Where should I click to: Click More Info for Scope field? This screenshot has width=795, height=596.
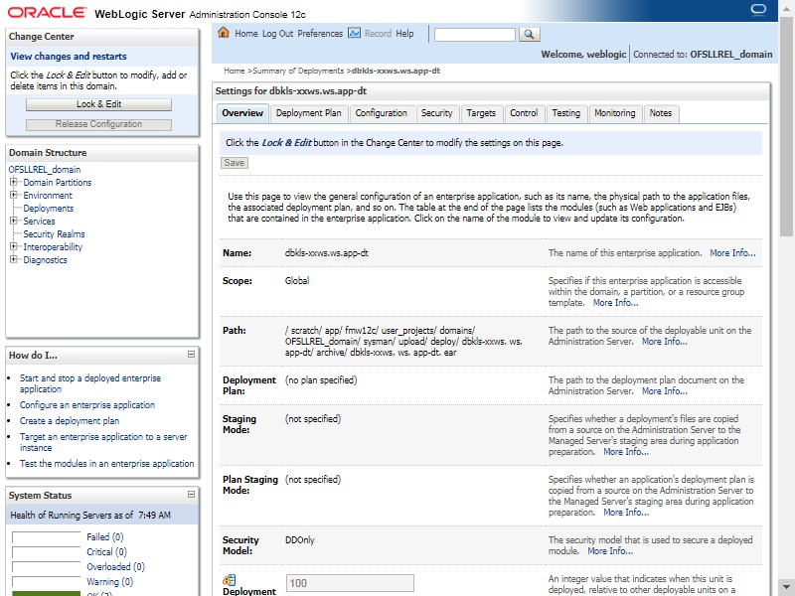coord(615,303)
